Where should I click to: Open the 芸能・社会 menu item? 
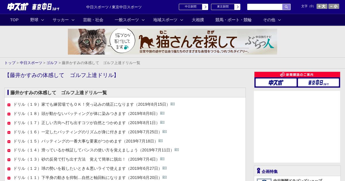tap(93, 20)
